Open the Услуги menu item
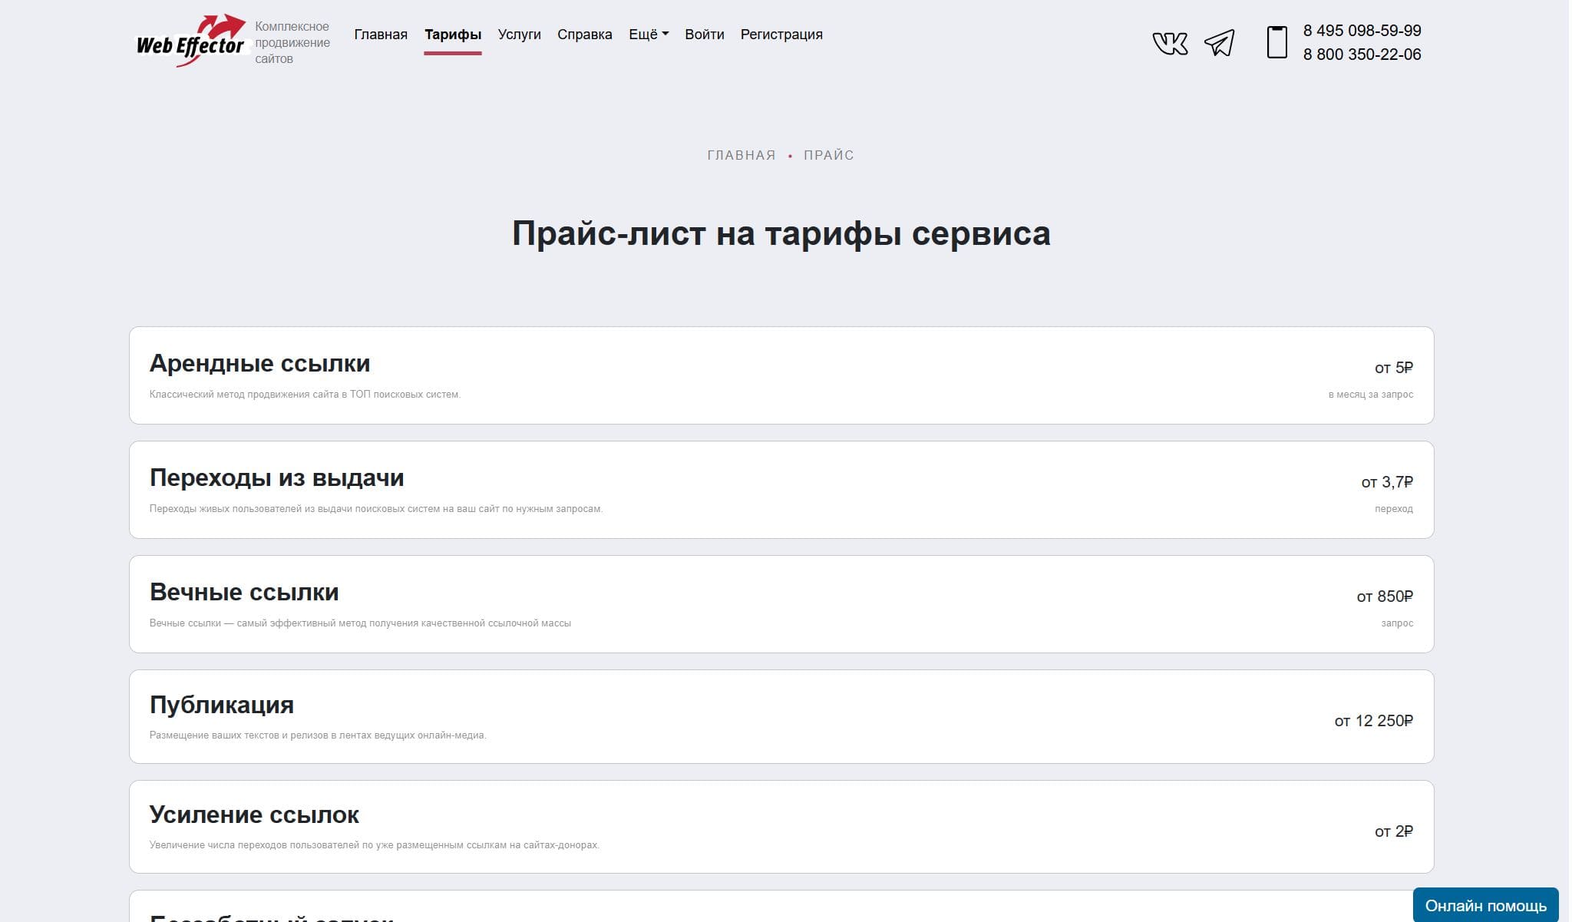Image resolution: width=1572 pixels, height=922 pixels. coord(519,35)
